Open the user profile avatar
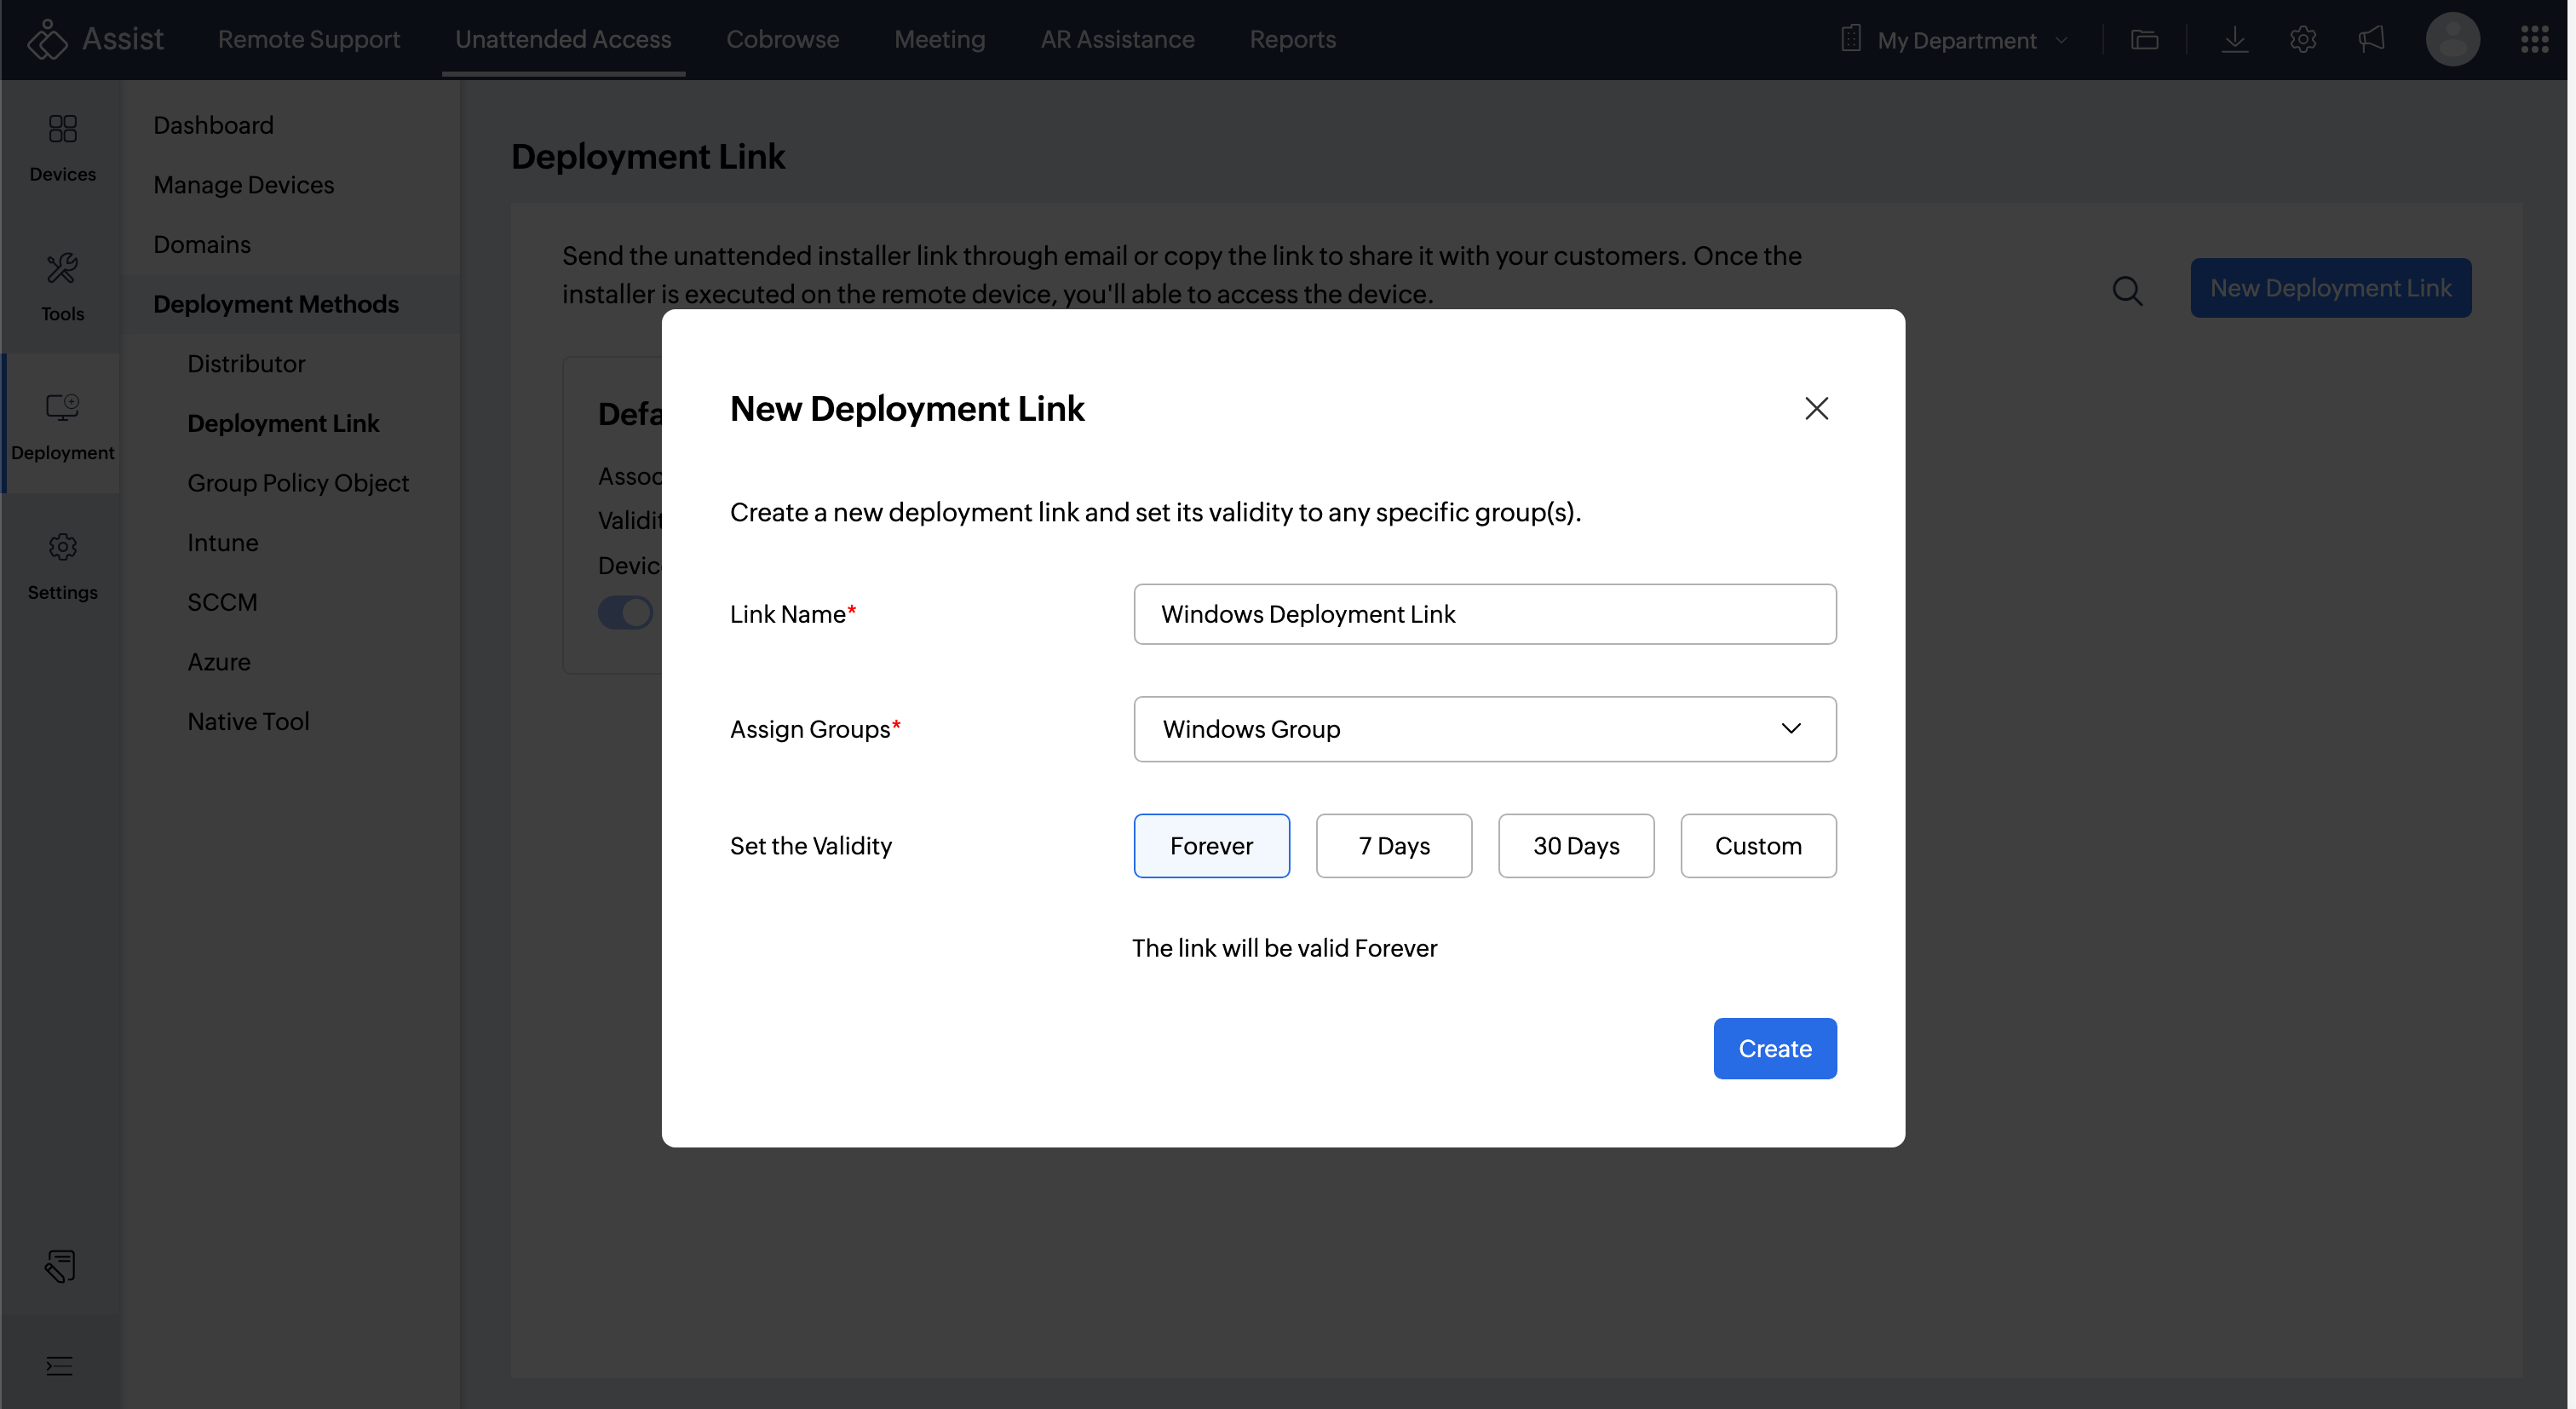This screenshot has width=2576, height=1409. 2452,40
